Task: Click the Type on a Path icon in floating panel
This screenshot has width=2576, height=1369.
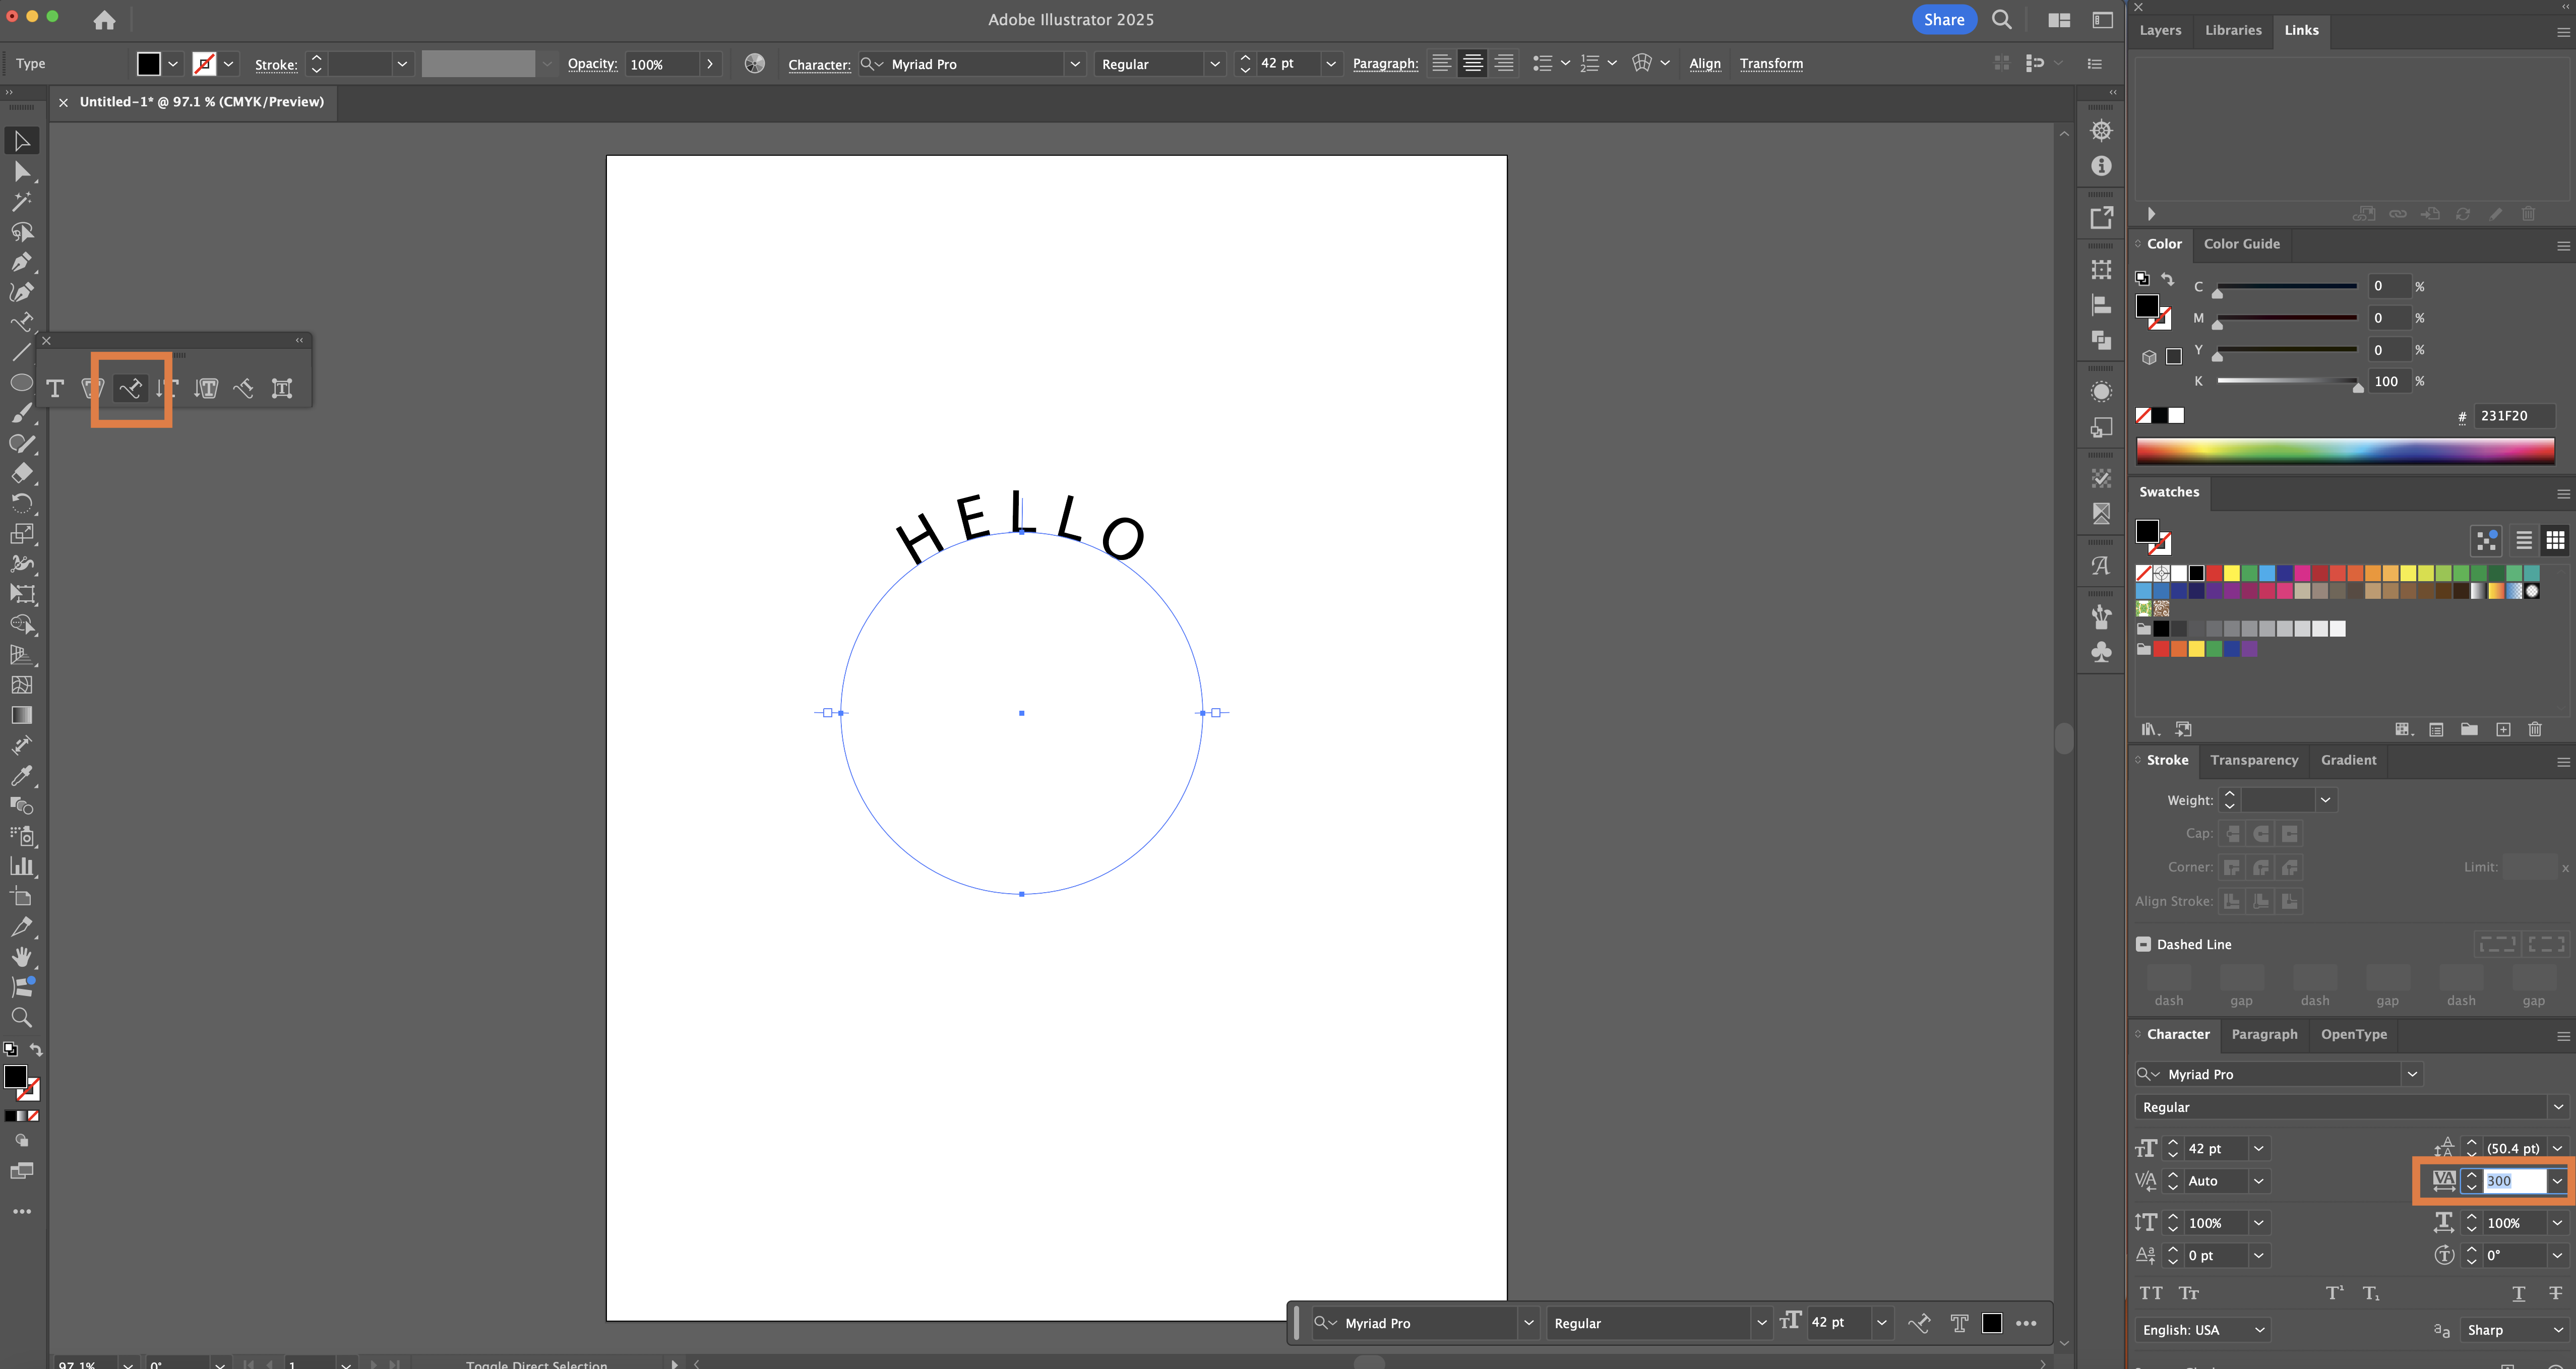Action: click(x=131, y=388)
